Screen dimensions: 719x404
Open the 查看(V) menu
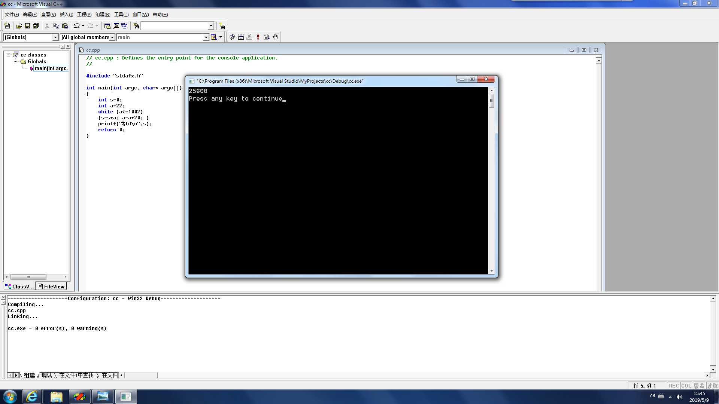point(48,15)
